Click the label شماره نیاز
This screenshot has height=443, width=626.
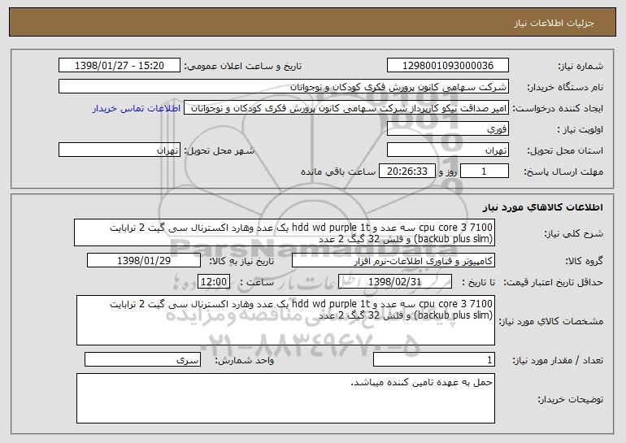pos(580,66)
